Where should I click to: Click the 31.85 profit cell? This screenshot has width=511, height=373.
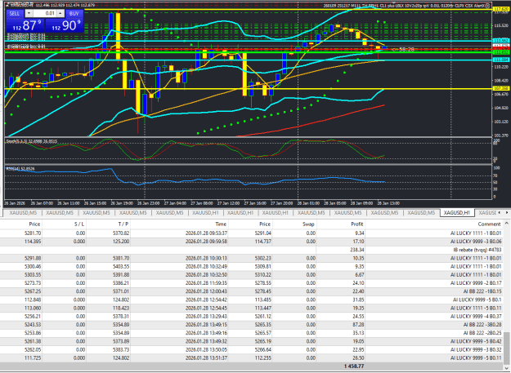pos(358,300)
